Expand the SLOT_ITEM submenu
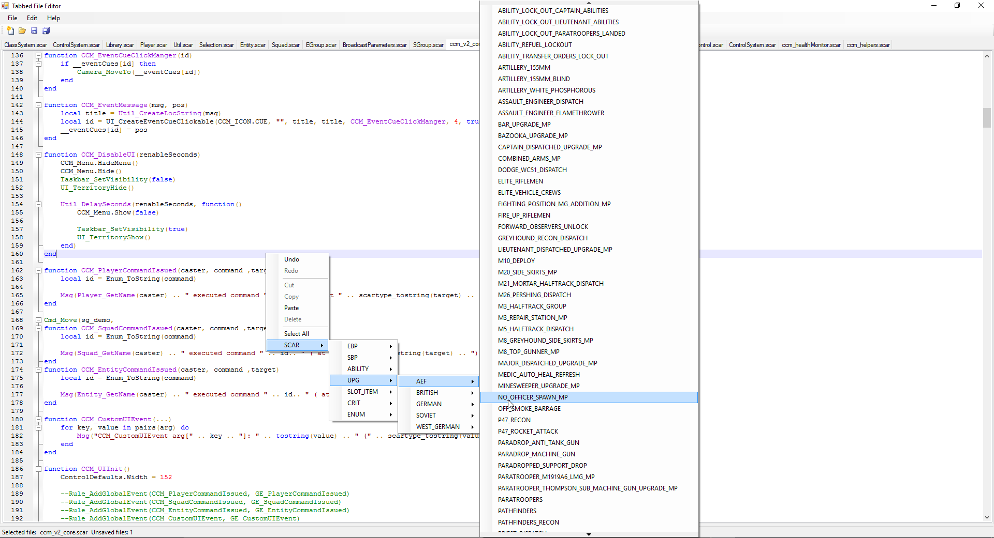This screenshot has width=994, height=538. click(364, 392)
